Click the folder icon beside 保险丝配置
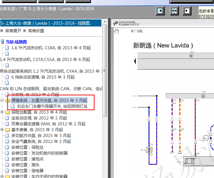214x178 pixels. 7,112
